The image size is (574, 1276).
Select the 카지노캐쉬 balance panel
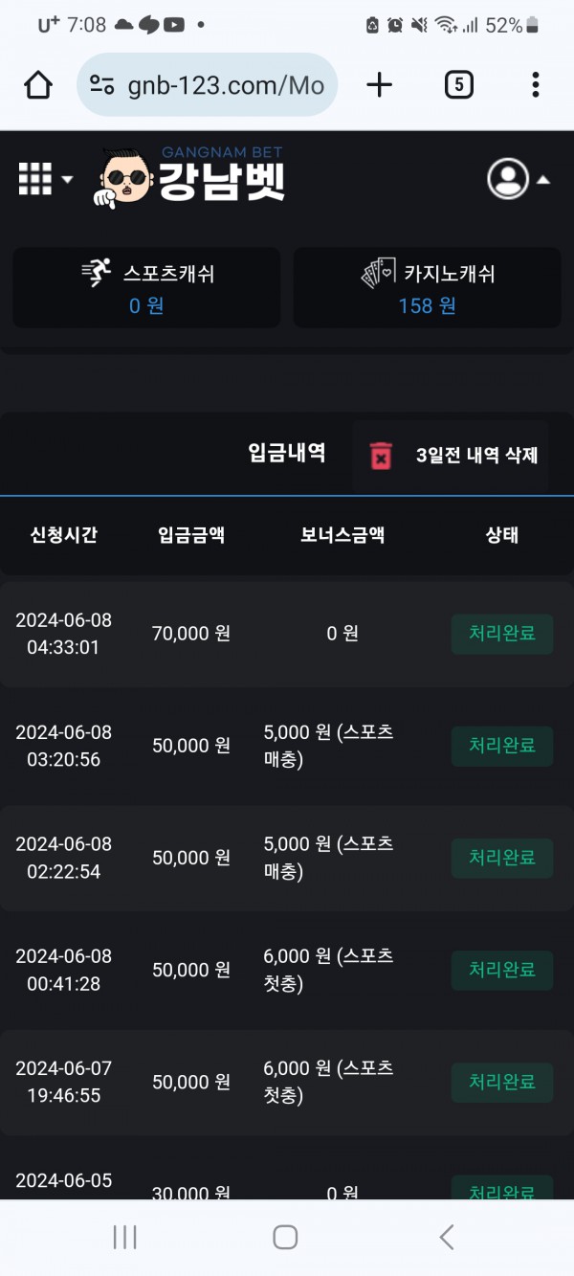point(427,287)
